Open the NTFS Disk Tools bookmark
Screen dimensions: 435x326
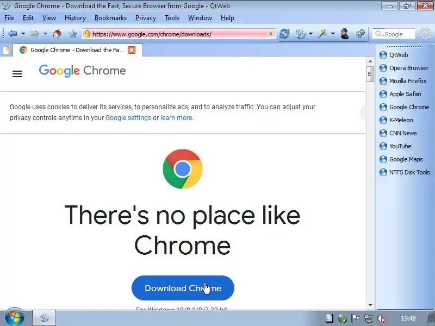[405, 172]
